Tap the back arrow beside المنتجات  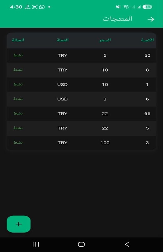[151, 19]
